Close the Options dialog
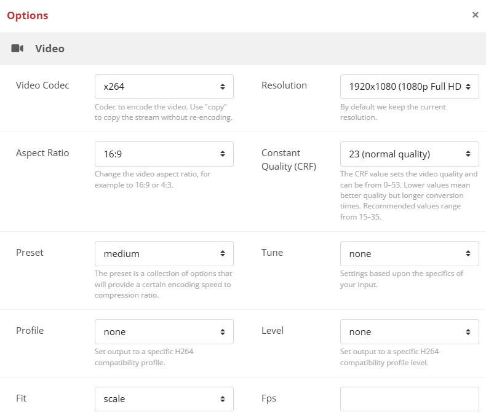The height and width of the screenshot is (415, 486). coord(475,15)
